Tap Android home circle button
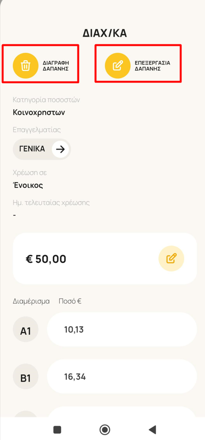This screenshot has width=205, height=440. coord(105,429)
